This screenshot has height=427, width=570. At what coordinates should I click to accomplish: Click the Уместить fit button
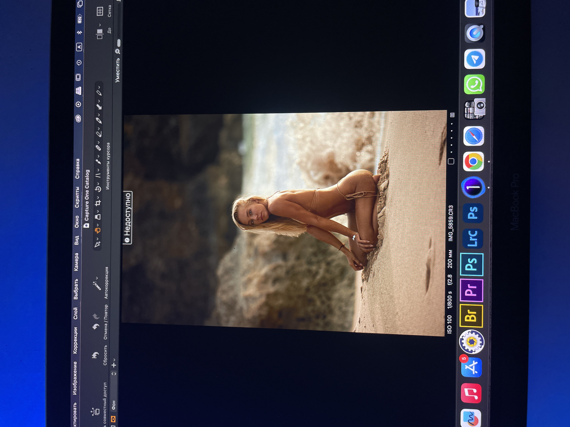click(117, 70)
